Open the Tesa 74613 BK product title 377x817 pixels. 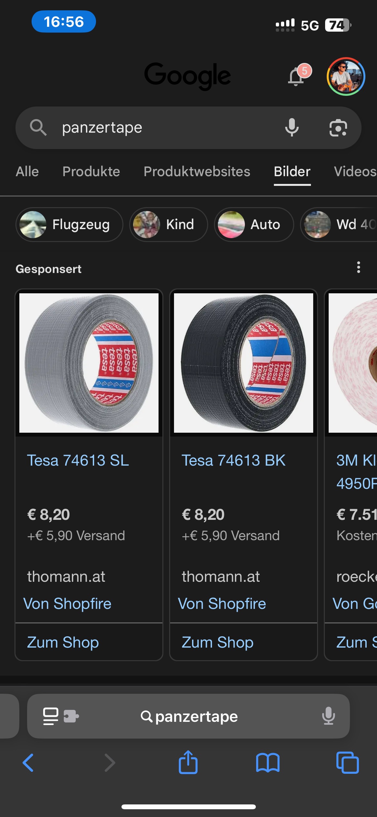[x=234, y=460]
